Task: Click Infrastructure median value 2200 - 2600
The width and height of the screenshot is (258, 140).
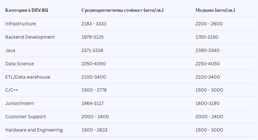Action: point(209,24)
